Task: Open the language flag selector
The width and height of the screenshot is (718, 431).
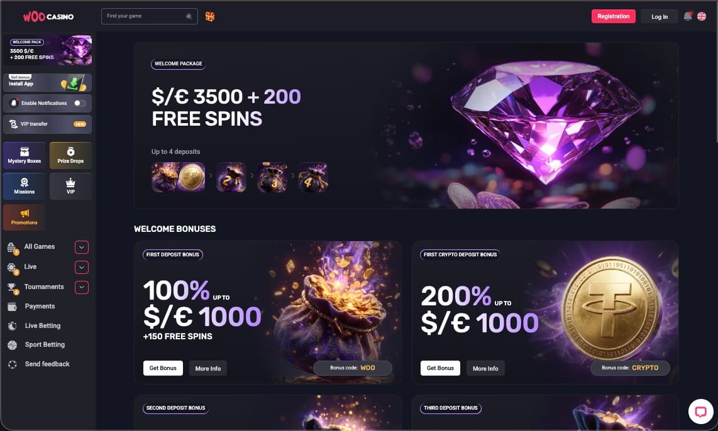Action: tap(702, 16)
